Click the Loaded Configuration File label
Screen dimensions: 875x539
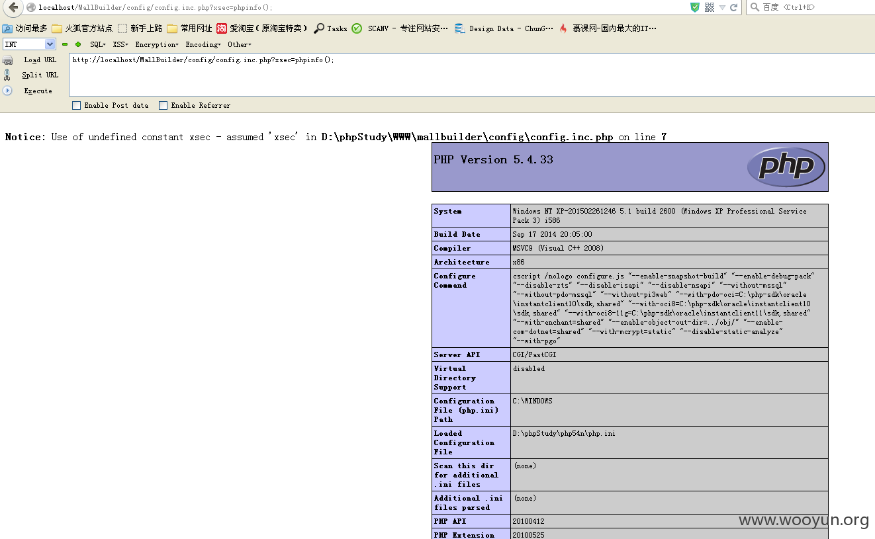[464, 443]
